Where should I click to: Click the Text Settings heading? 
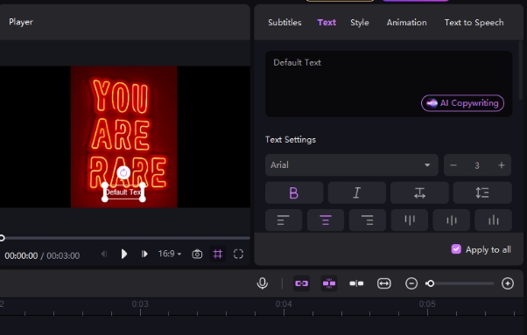[291, 140]
